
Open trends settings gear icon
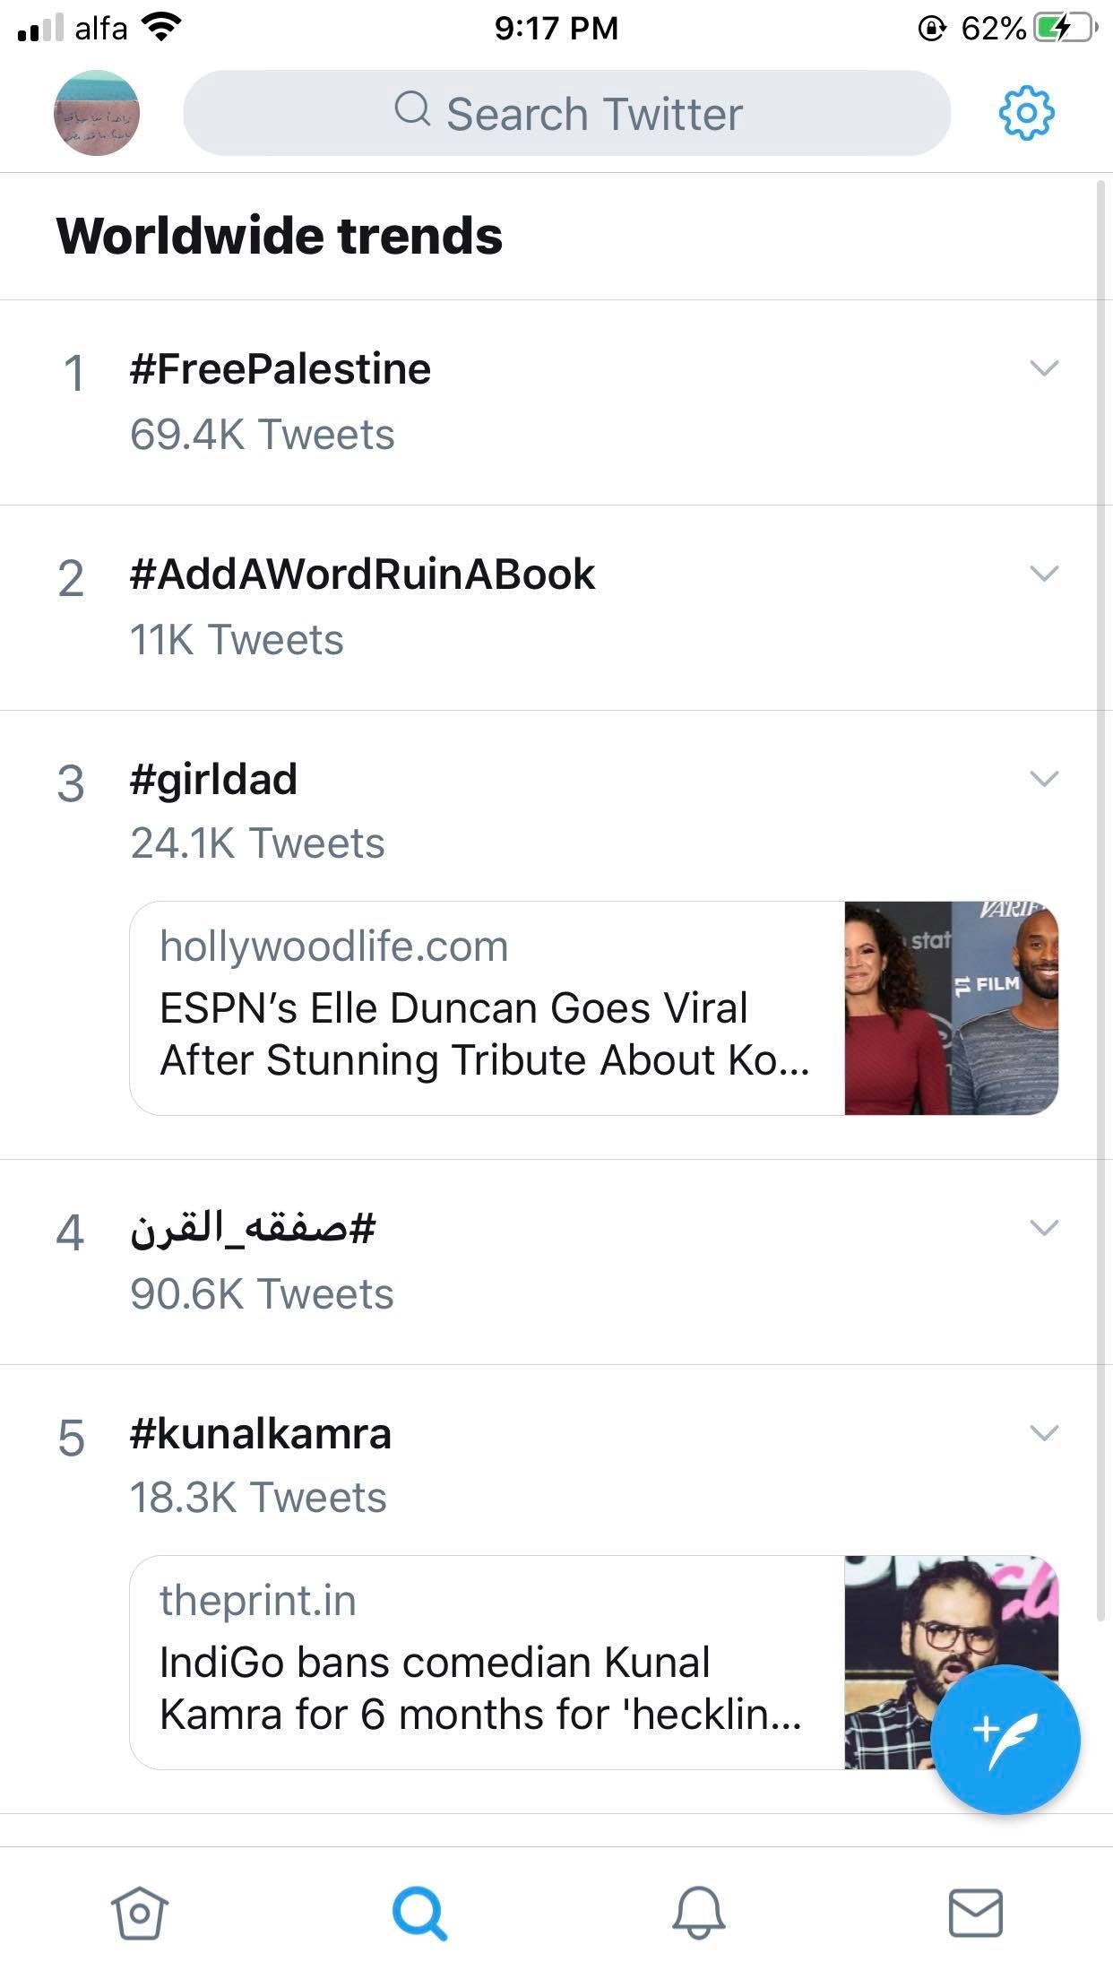coord(1026,113)
